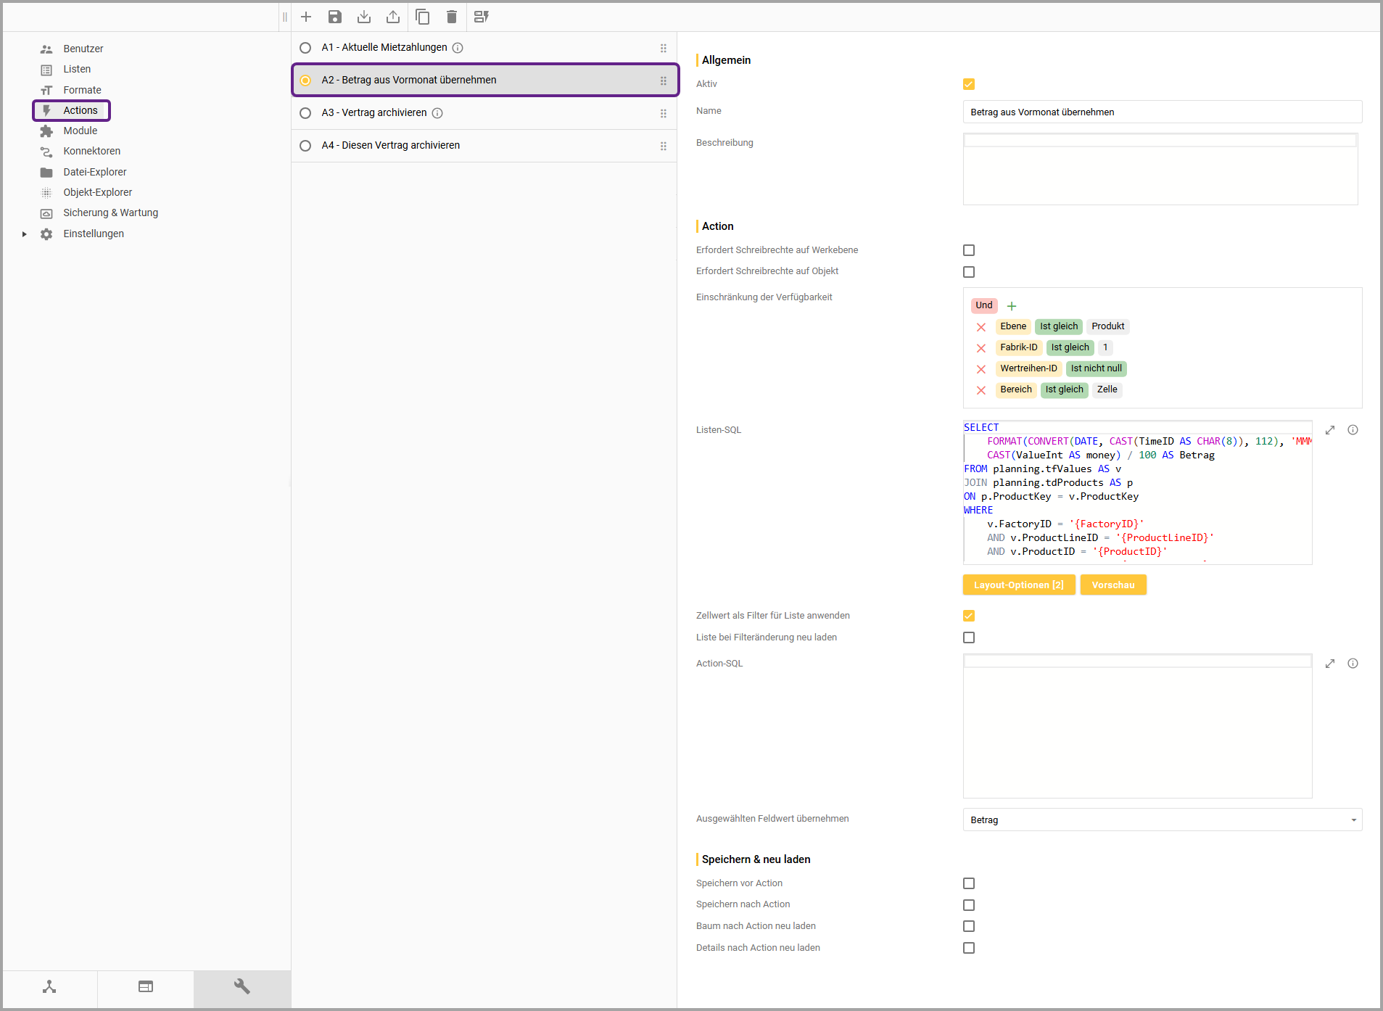
Task: Open Datei-Explorer in the sidebar
Action: tap(94, 172)
